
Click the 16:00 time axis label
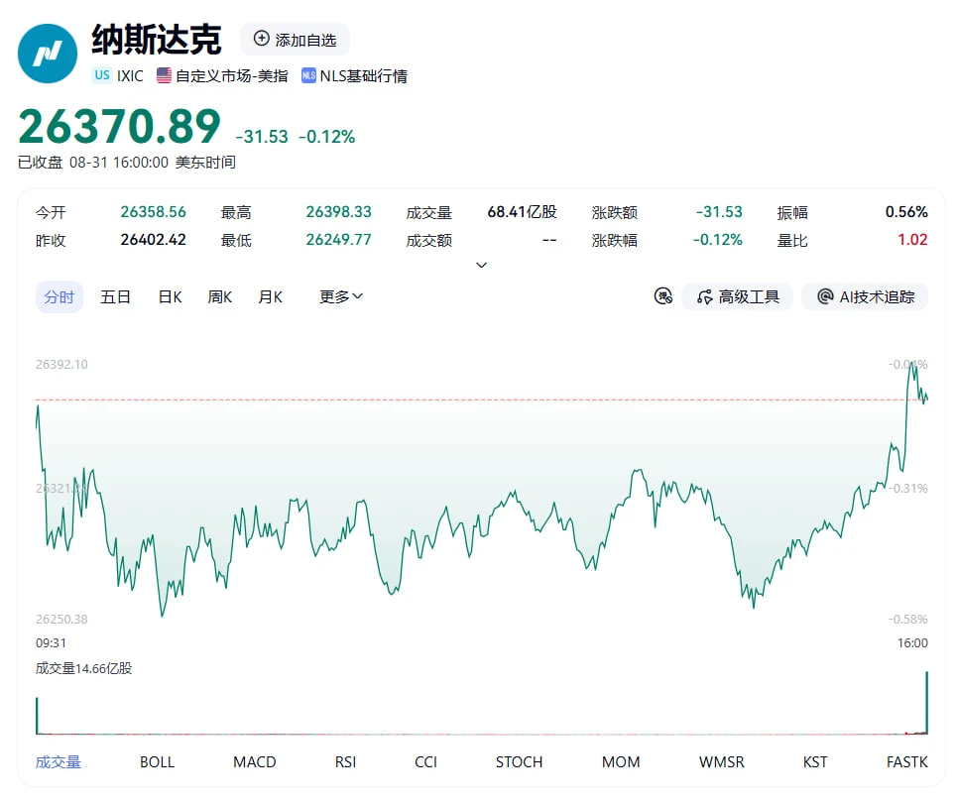click(912, 643)
